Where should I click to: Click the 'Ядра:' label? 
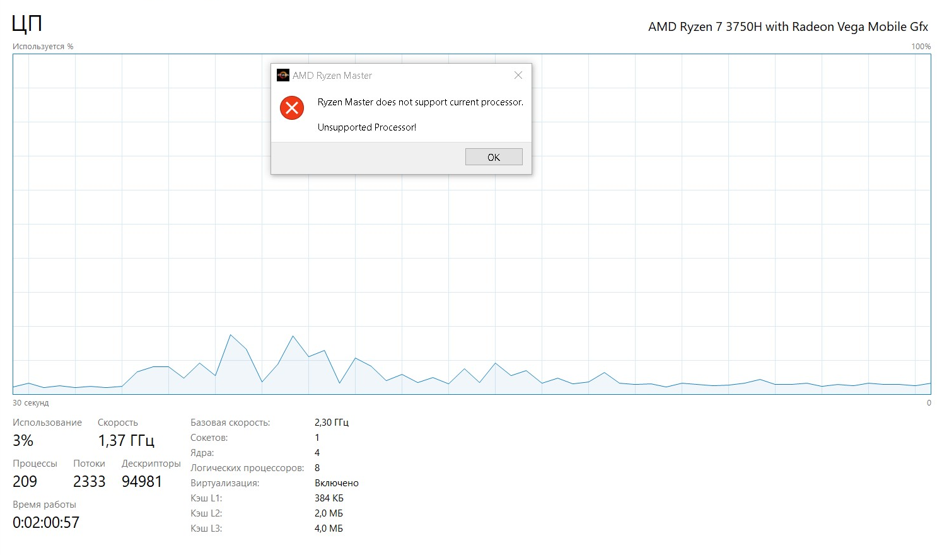click(x=202, y=453)
